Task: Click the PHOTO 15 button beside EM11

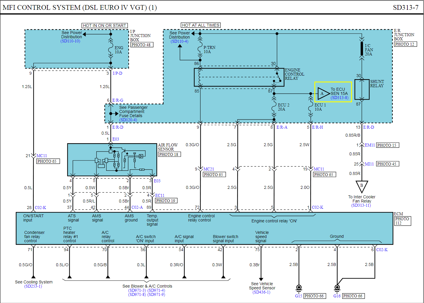Action: pos(388,145)
